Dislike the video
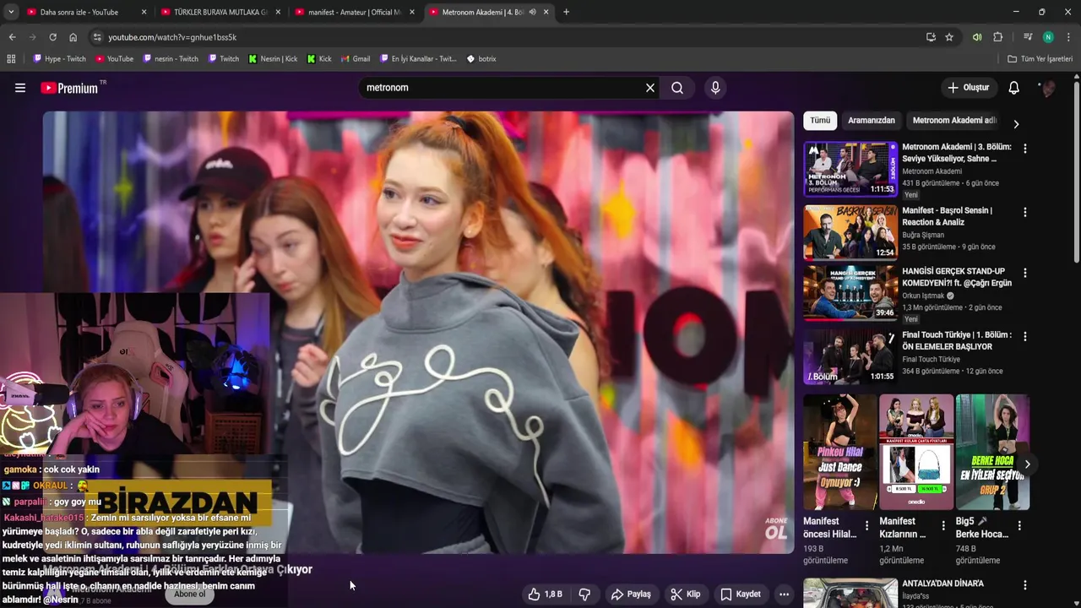Screen dimensions: 1081x608 click(x=584, y=594)
